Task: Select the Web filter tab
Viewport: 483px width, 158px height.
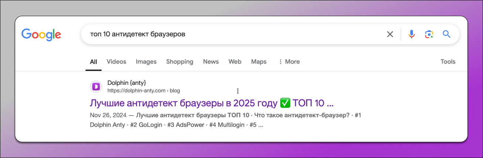Action: coord(235,62)
